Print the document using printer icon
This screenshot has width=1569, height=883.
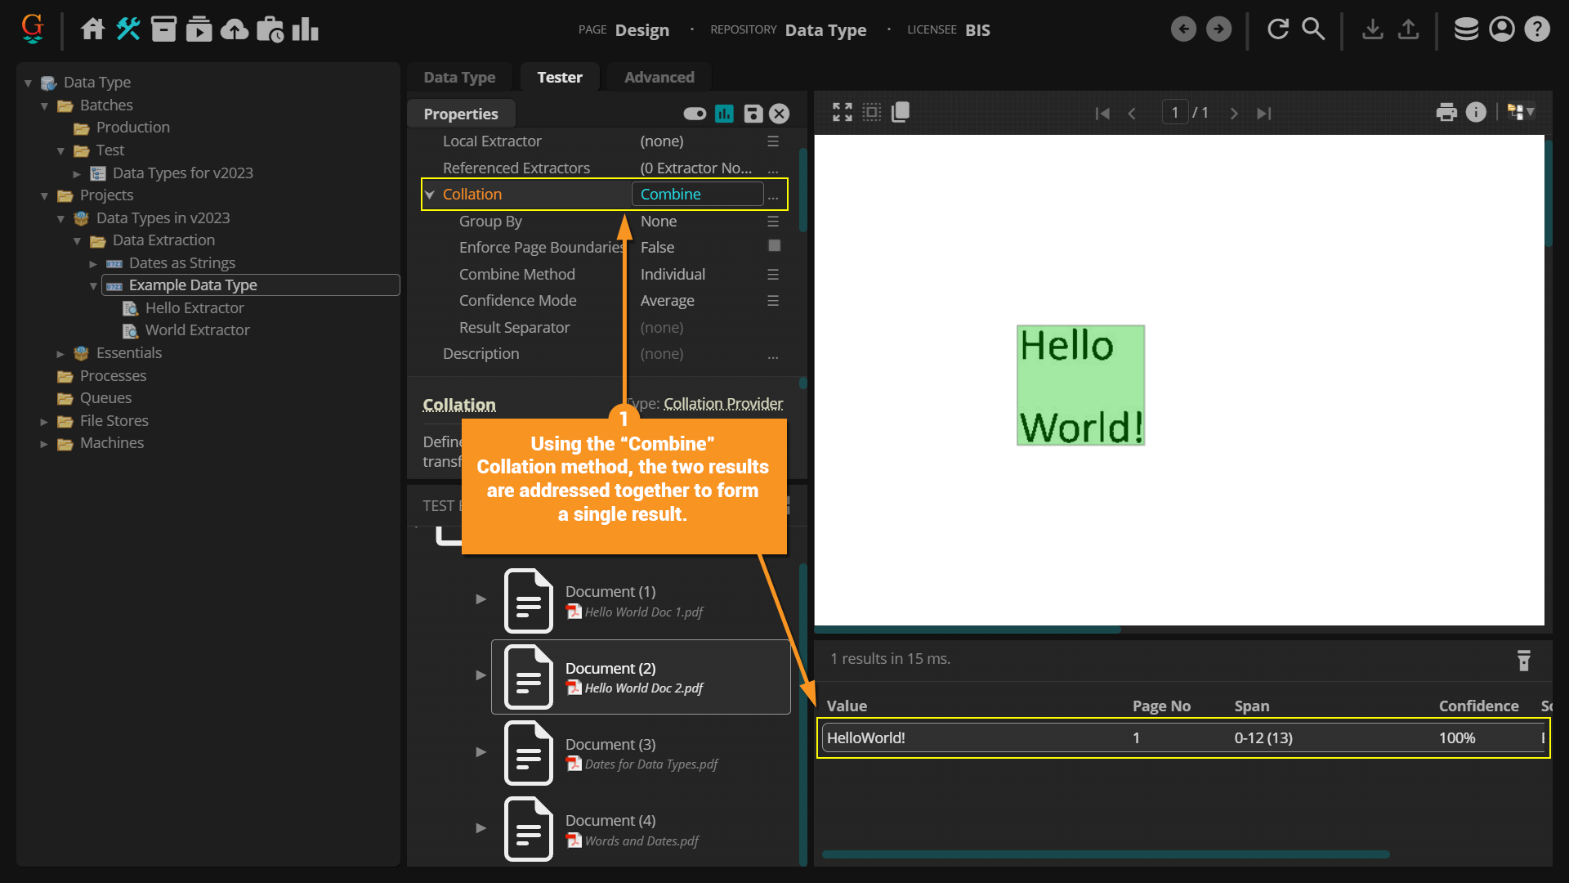(x=1446, y=113)
